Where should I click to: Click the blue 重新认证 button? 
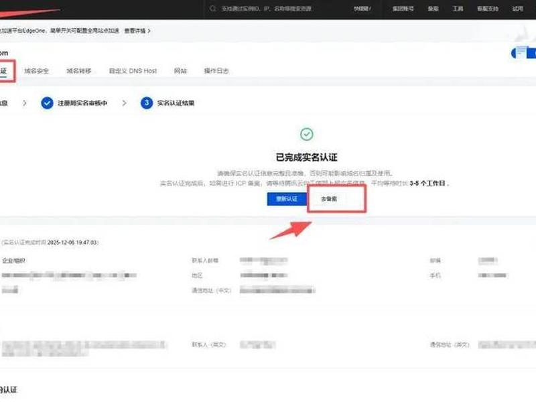[287, 198]
